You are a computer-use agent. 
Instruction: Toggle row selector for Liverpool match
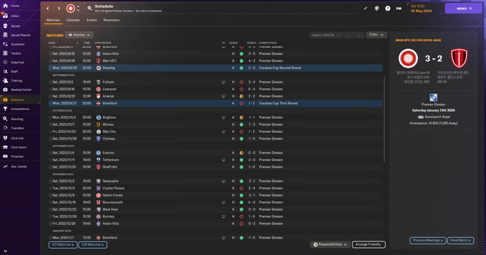pyautogui.click(x=50, y=89)
